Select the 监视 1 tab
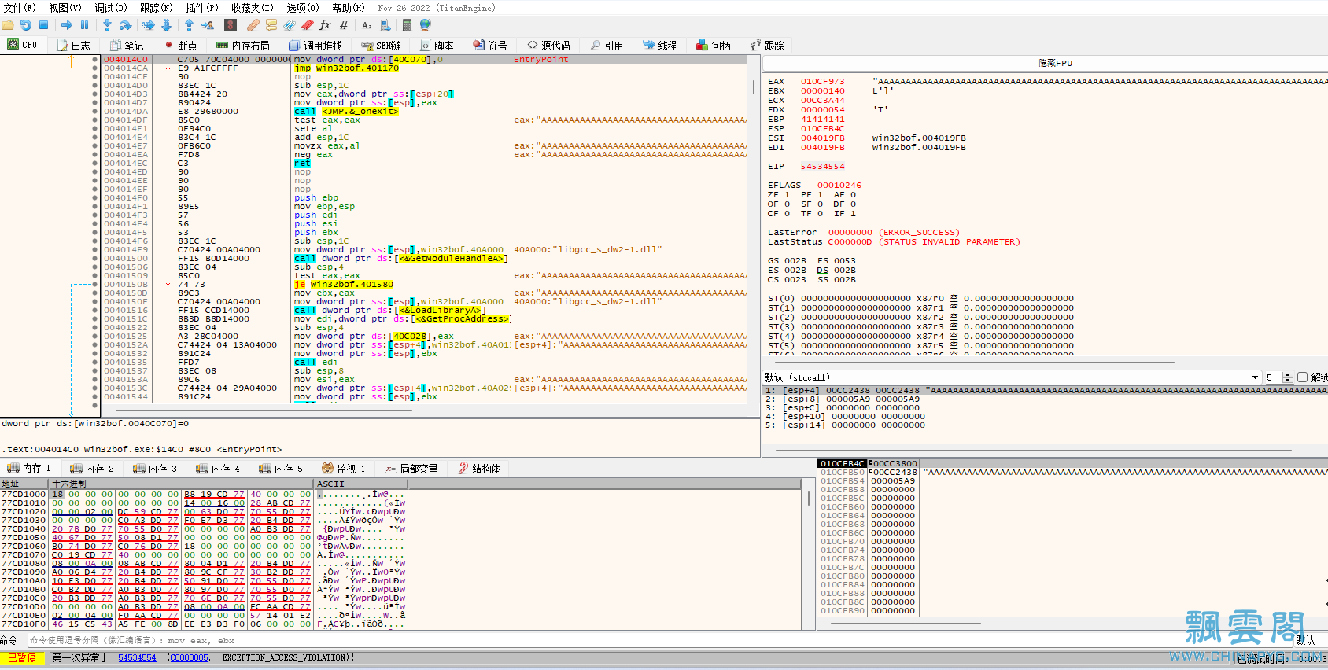The image size is (1328, 670). tap(345, 469)
